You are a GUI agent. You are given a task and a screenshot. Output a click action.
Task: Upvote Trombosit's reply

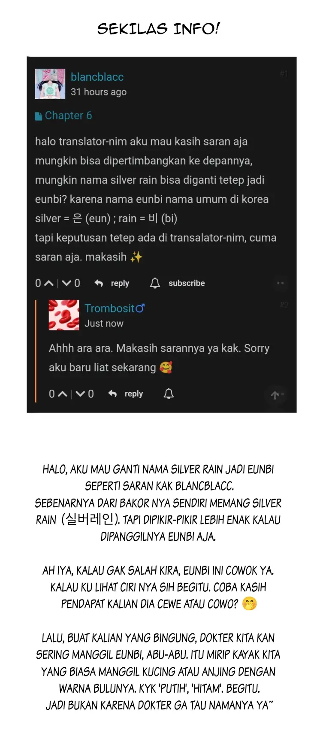[63, 394]
